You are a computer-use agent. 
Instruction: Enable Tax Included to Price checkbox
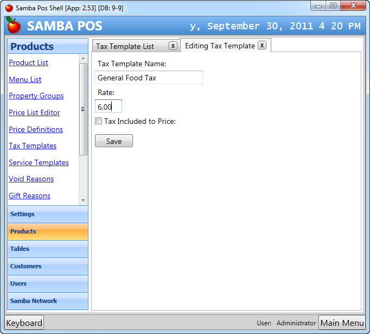(99, 121)
